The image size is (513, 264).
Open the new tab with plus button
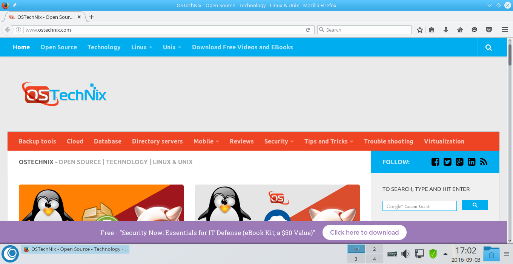(92, 17)
